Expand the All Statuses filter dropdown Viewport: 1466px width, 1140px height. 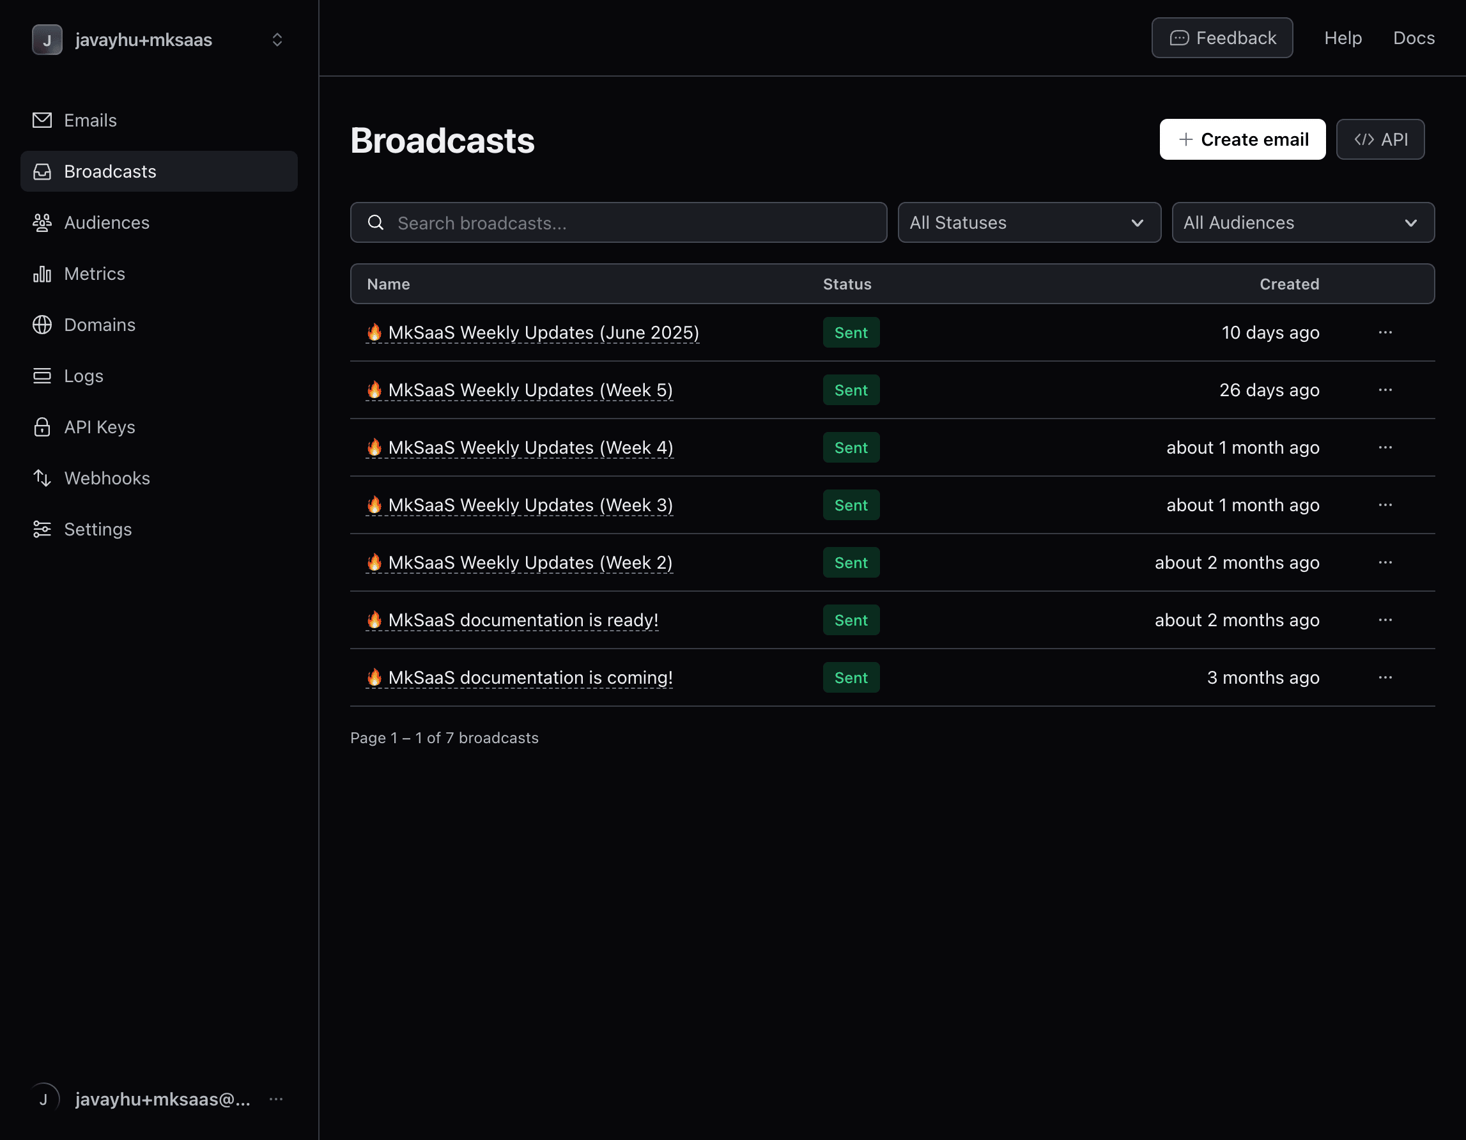(x=1029, y=222)
